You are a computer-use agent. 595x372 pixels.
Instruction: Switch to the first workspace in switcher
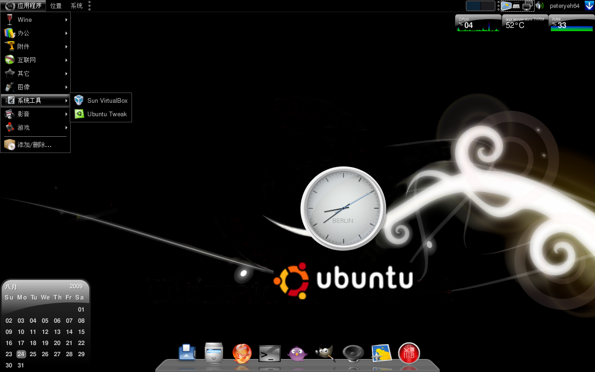pyautogui.click(x=473, y=6)
